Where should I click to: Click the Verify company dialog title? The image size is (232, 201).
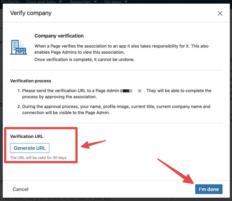coord(30,13)
